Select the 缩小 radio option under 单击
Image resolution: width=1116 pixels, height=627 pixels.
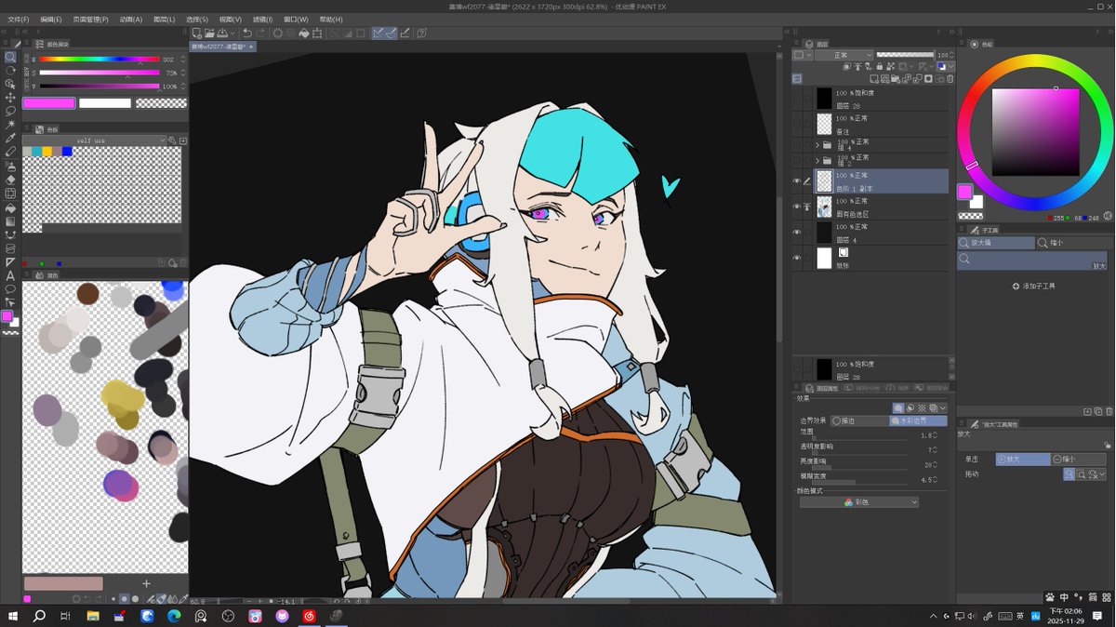click(x=1077, y=460)
